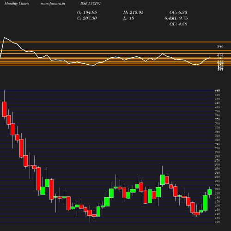231x231 pixels.
Task: Click the 195 price axis label
Action: click(x=217, y=194)
